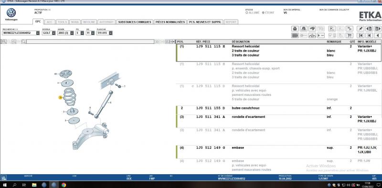
Task: Click the zoom-in magnifier above the diagram
Action: coord(4,42)
